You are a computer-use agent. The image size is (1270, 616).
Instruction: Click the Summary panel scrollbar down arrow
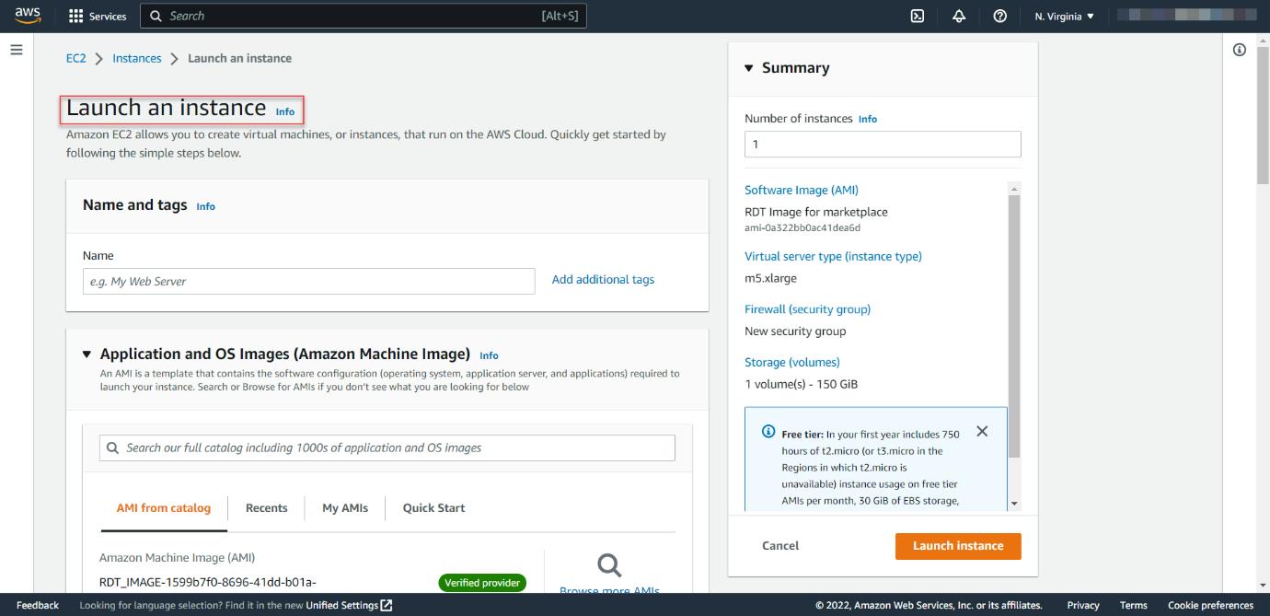point(1014,504)
